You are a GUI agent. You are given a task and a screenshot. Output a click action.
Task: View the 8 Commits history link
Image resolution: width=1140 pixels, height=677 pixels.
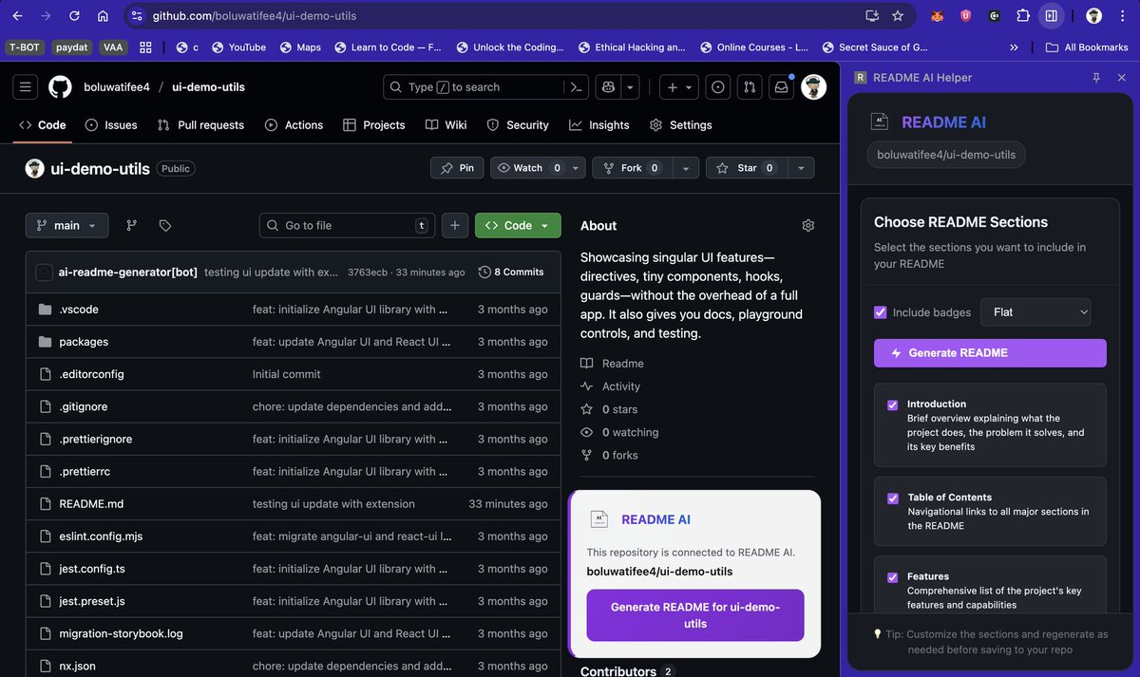[x=512, y=272]
